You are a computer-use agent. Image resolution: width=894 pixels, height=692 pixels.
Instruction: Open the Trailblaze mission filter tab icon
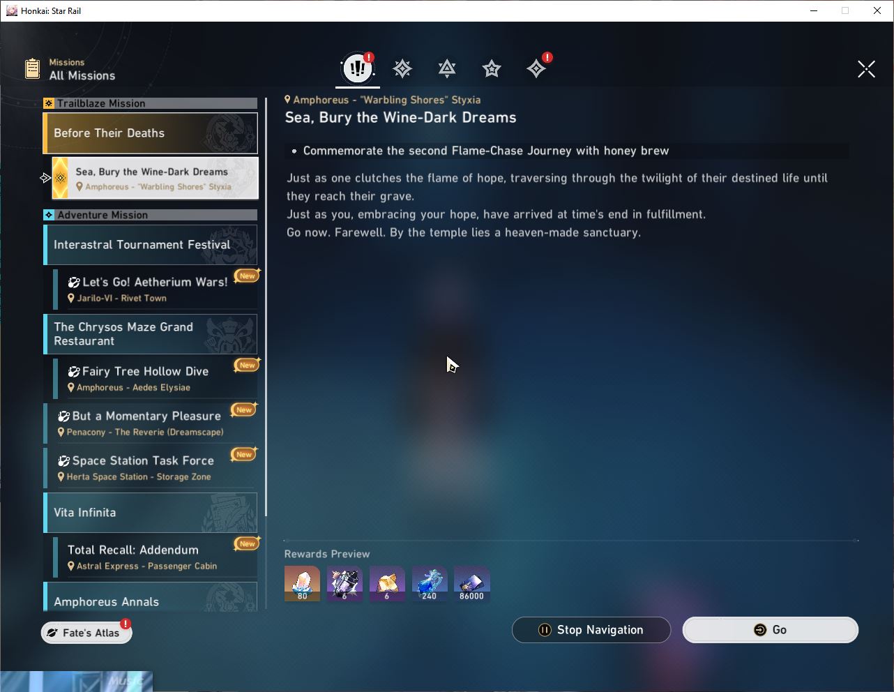pos(402,68)
